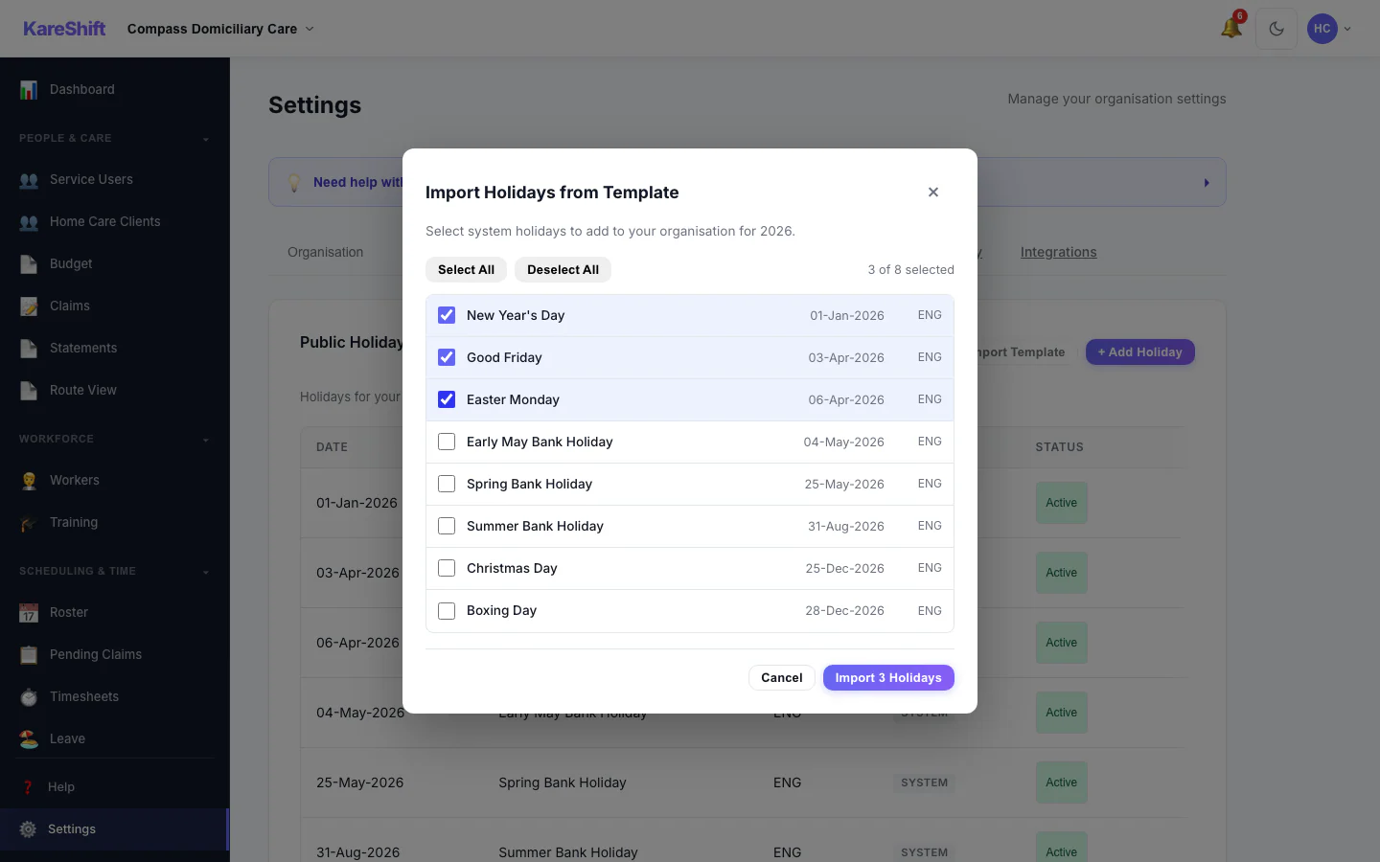The image size is (1380, 862).
Task: Open the HC user account menu
Action: point(1329,29)
